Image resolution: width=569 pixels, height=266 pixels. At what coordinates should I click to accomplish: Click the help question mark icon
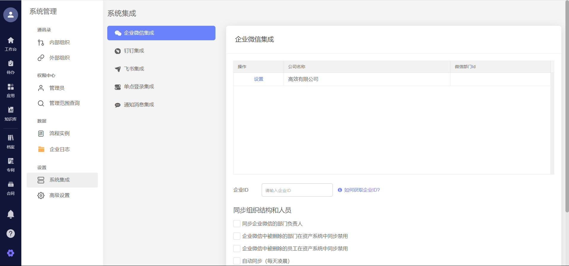(11, 234)
